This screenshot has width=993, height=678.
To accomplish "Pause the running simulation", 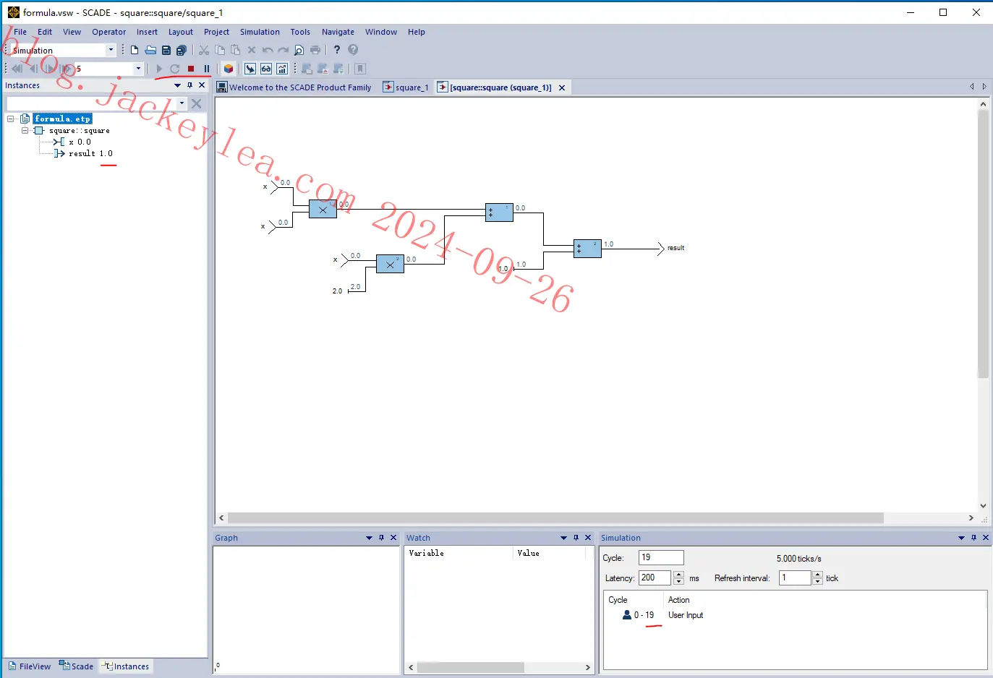I will [207, 69].
